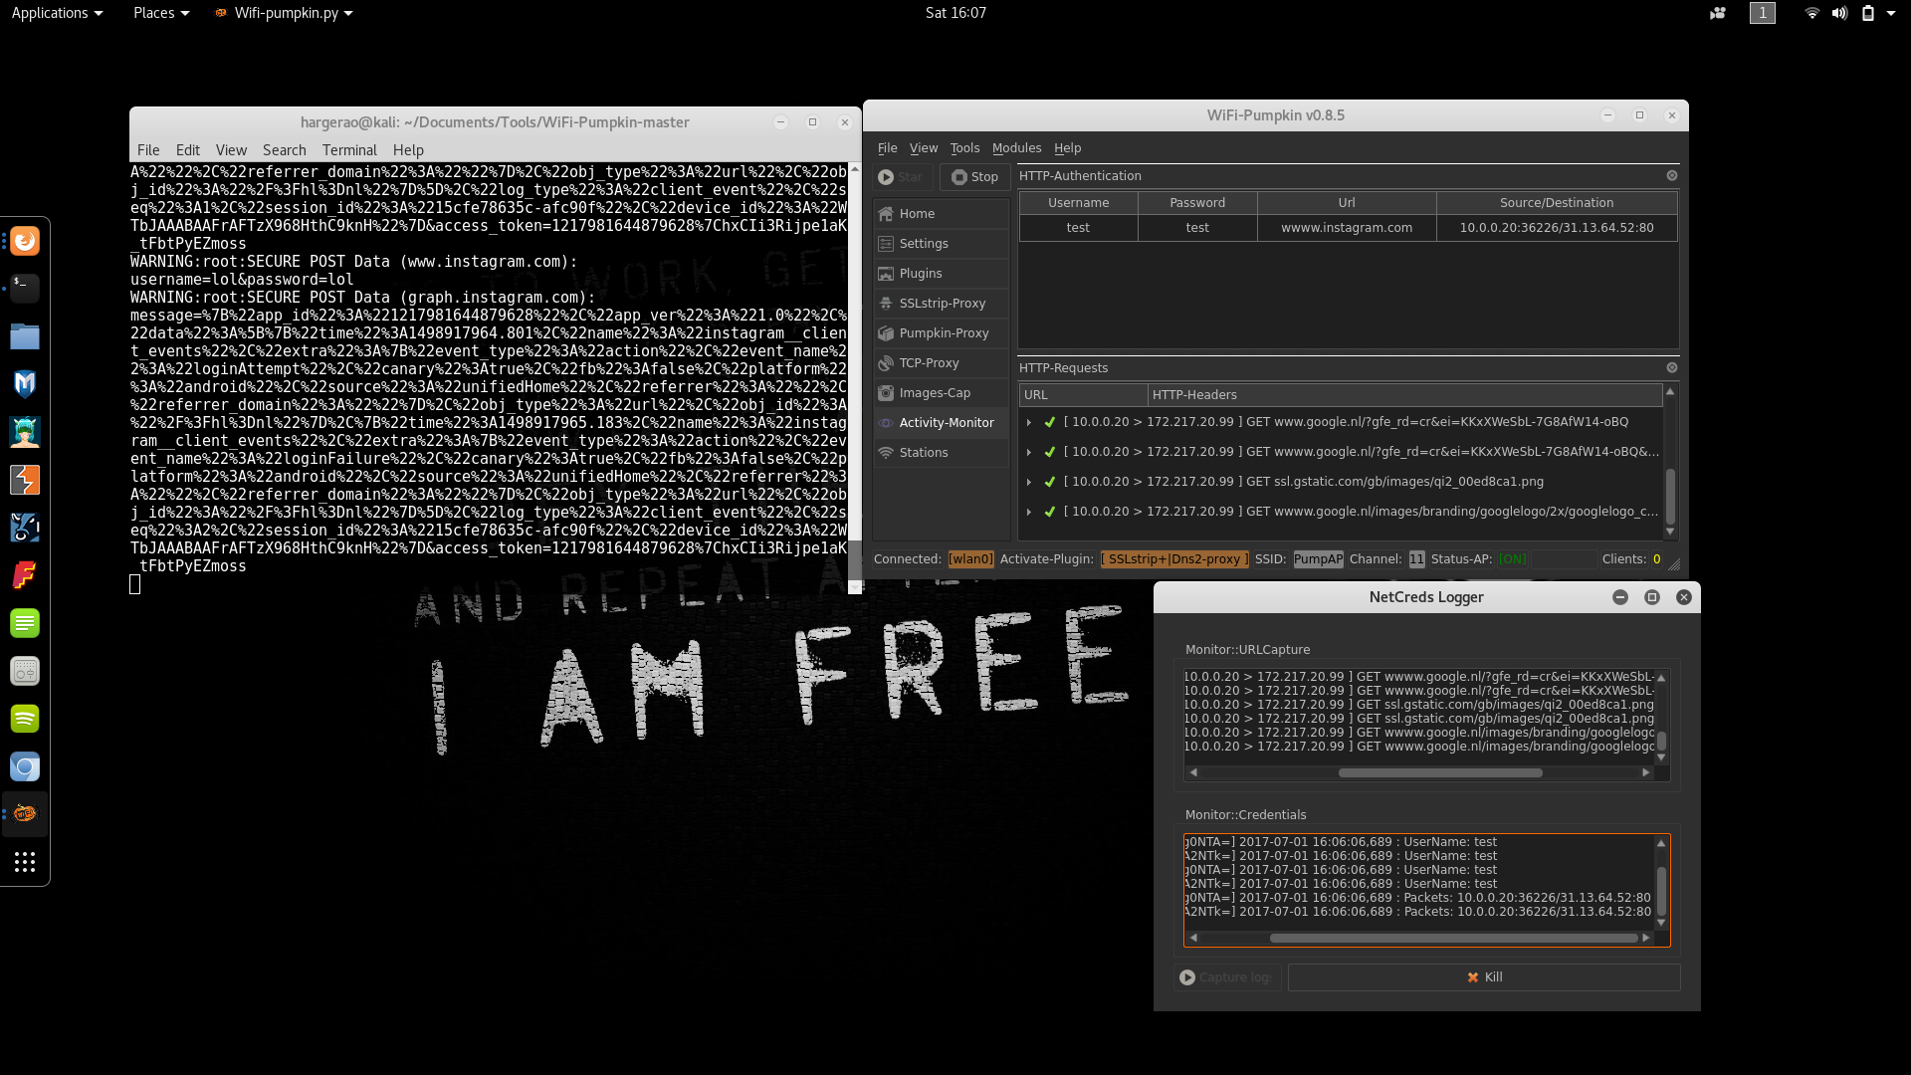
Task: Launch Terminal from the dock
Action: pos(25,289)
